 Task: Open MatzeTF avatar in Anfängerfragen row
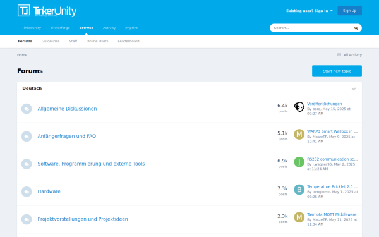[299, 135]
